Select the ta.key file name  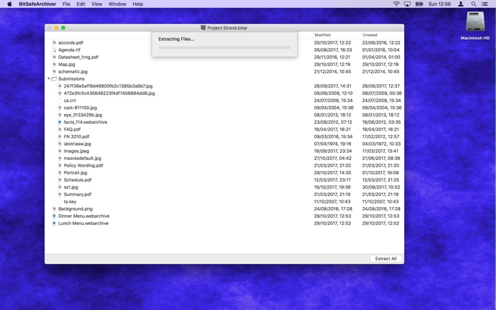pyautogui.click(x=70, y=201)
